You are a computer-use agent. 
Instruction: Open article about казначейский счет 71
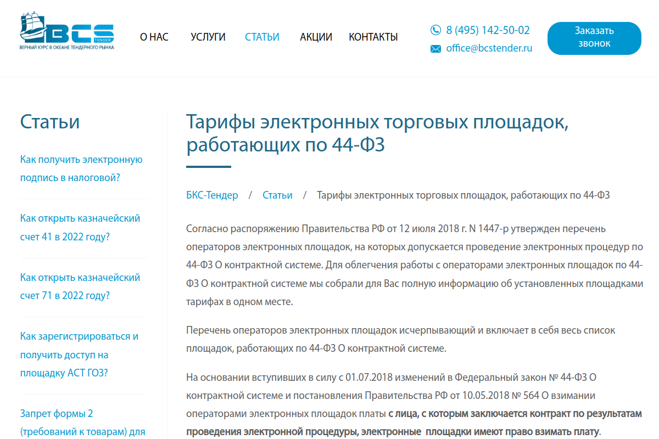tap(80, 286)
